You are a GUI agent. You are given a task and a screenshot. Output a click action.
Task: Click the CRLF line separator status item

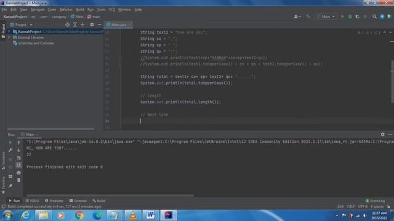(x=350, y=207)
